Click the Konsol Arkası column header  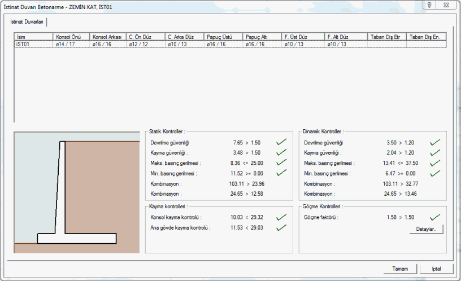point(108,37)
